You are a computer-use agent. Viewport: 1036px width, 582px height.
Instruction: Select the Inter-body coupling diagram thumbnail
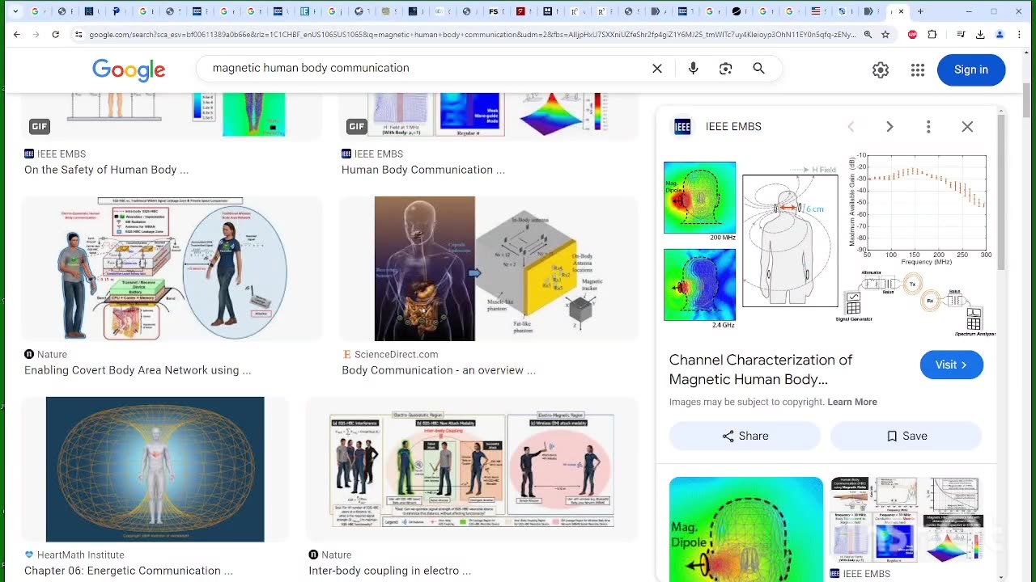point(472,469)
